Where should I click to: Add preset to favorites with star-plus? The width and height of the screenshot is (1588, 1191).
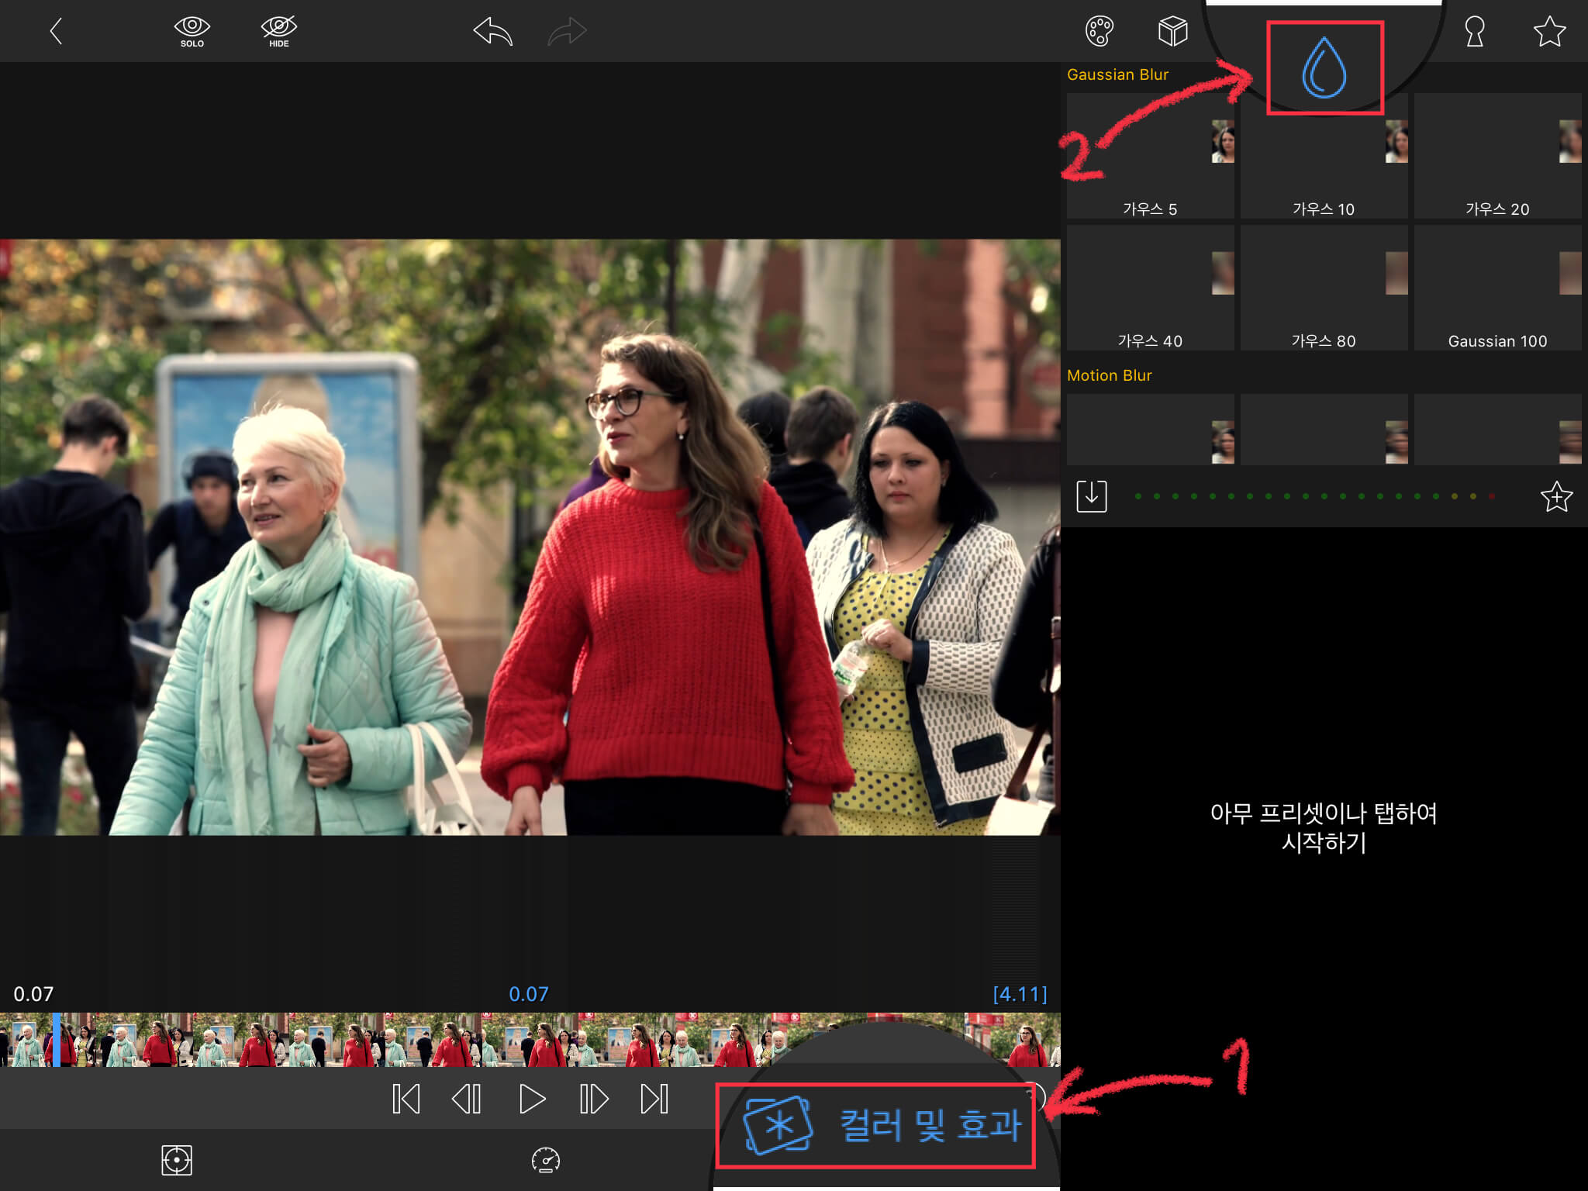click(1555, 496)
